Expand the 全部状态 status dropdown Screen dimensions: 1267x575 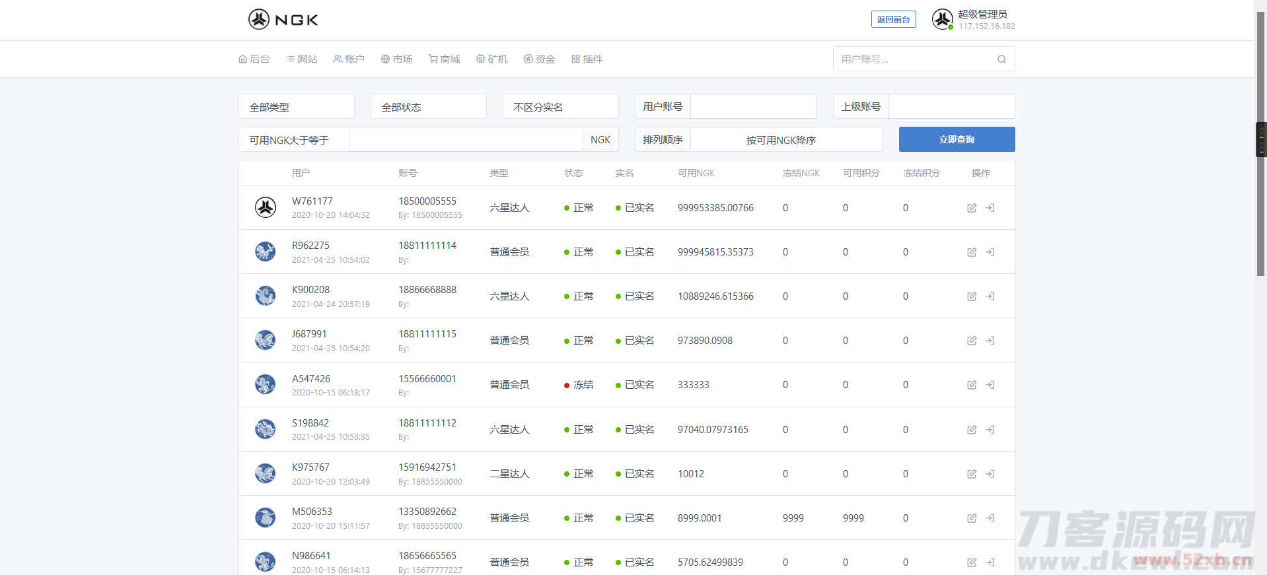(x=428, y=107)
